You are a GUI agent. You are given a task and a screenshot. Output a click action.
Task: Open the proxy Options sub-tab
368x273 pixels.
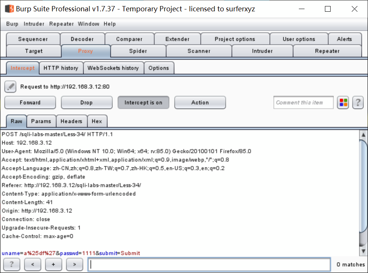[159, 68]
